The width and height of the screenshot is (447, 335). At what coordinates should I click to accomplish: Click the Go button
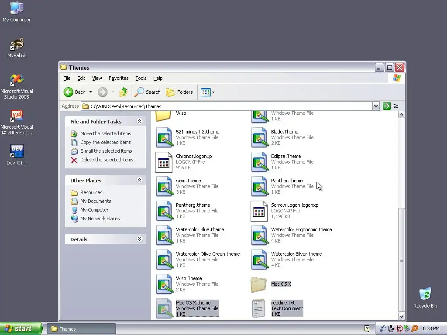point(391,106)
